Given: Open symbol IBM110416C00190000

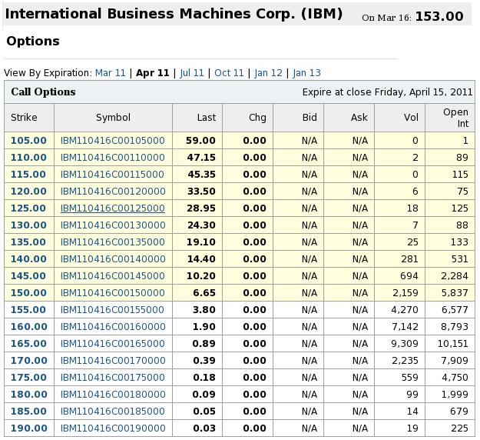Looking at the screenshot, I should (x=113, y=428).
